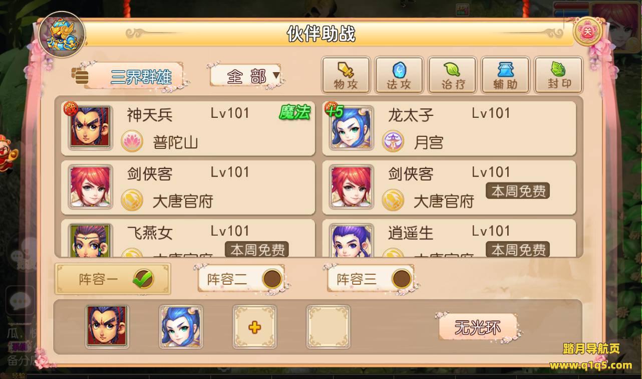Select the 神天兵 partner entry

point(188,128)
